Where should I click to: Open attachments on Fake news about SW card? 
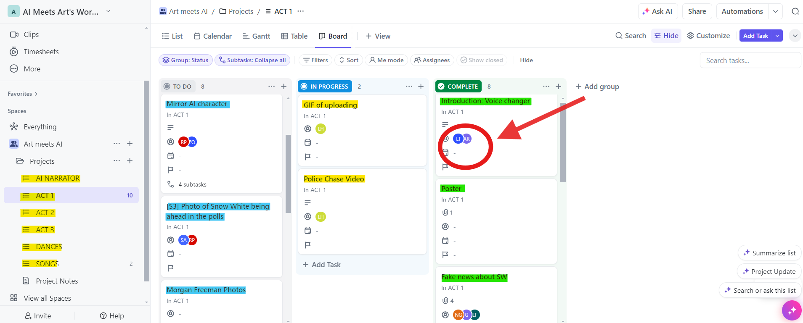[x=448, y=301]
